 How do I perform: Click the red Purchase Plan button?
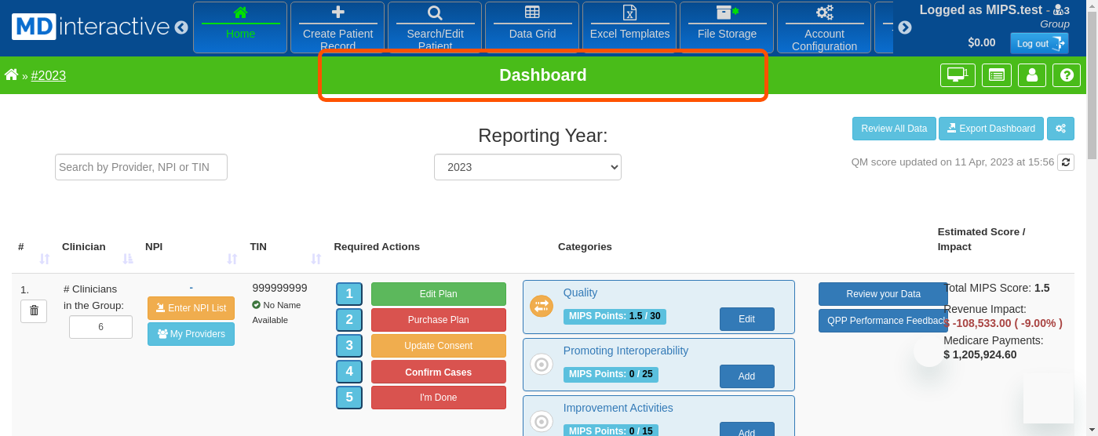[x=438, y=320]
